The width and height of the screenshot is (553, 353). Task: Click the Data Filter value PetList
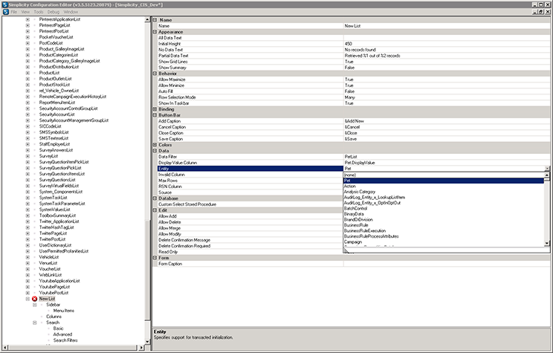pos(447,157)
